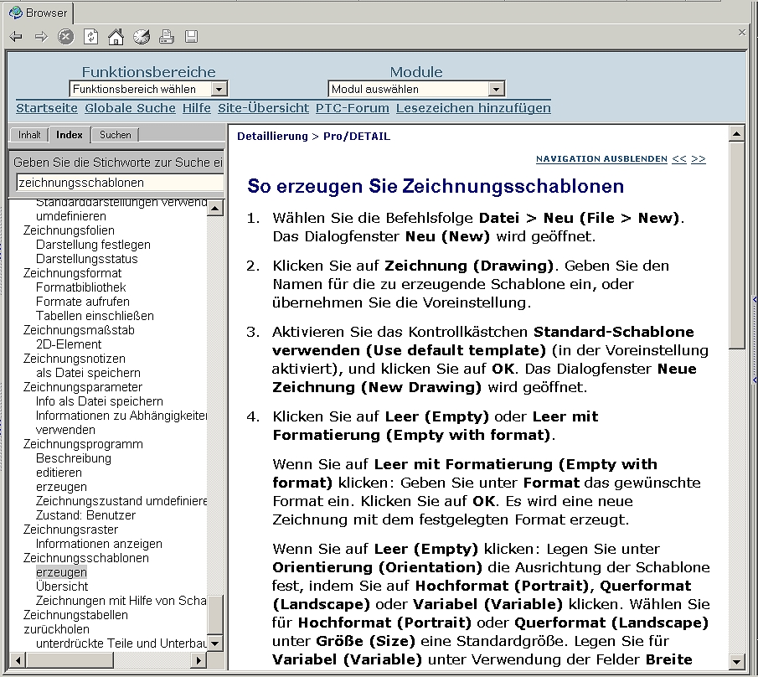Go forward using the forward arrow icon
Viewport: 758px width, 677px height.
click(41, 37)
